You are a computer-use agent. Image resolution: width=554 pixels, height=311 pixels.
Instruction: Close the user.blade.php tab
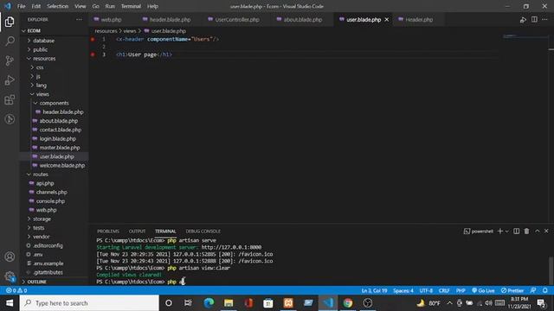tap(387, 20)
